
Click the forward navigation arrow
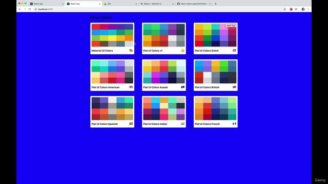point(25,9)
